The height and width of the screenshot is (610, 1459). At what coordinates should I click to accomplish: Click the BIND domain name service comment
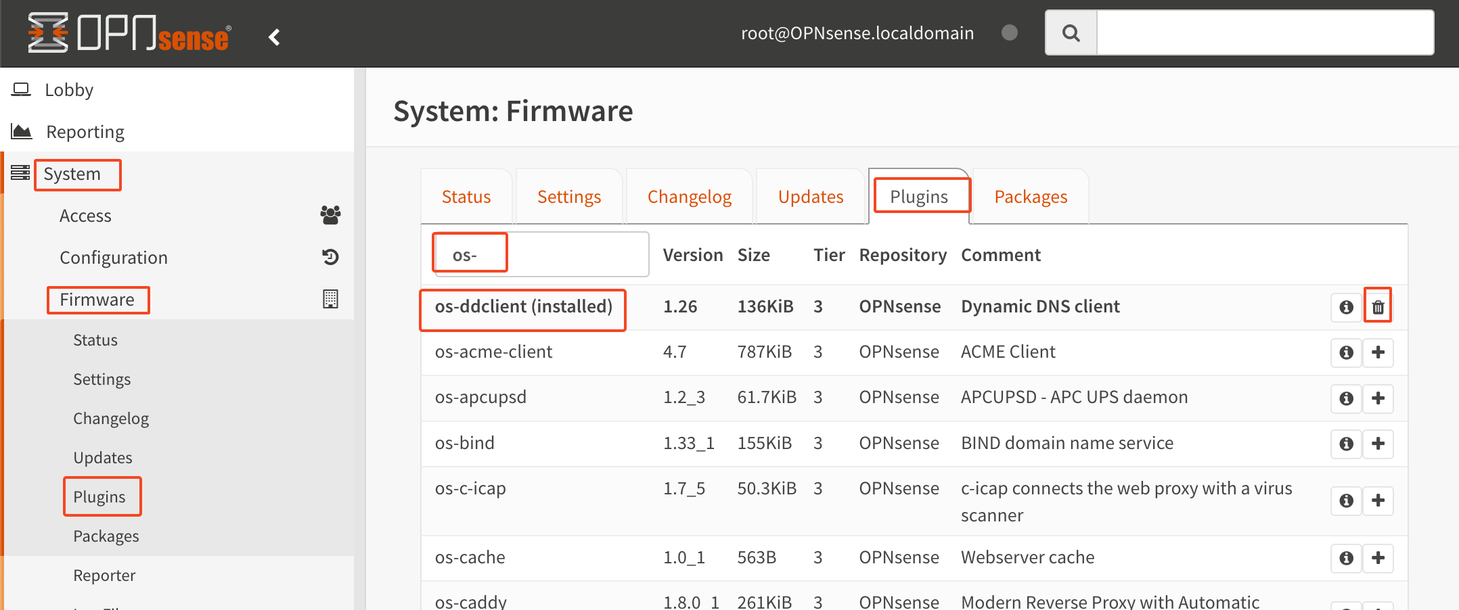[x=1067, y=443]
